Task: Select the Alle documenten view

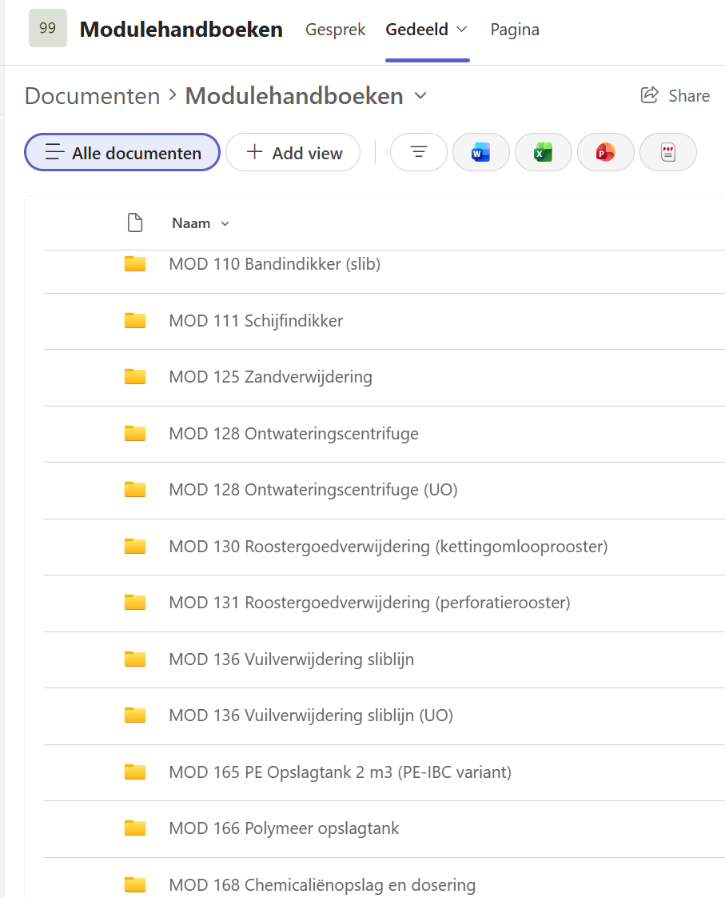Action: (122, 152)
